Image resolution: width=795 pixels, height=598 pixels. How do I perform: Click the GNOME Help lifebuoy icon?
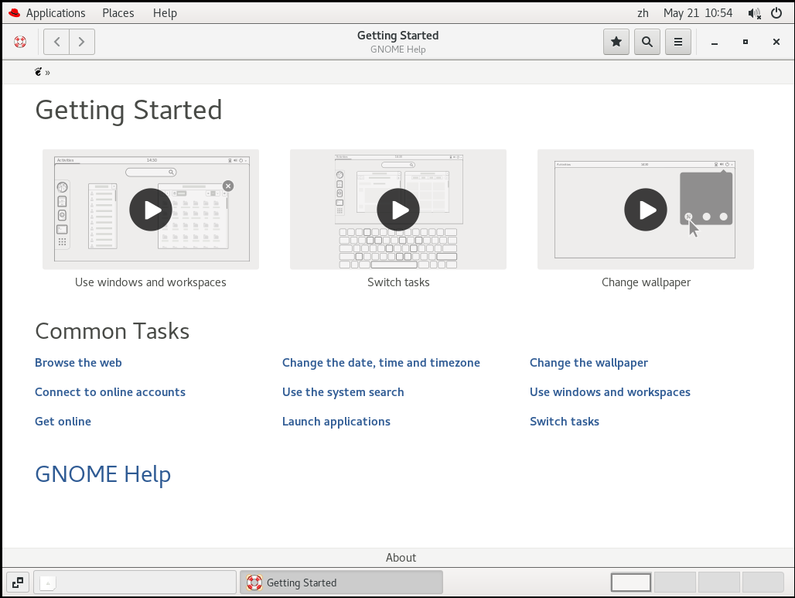coord(20,42)
